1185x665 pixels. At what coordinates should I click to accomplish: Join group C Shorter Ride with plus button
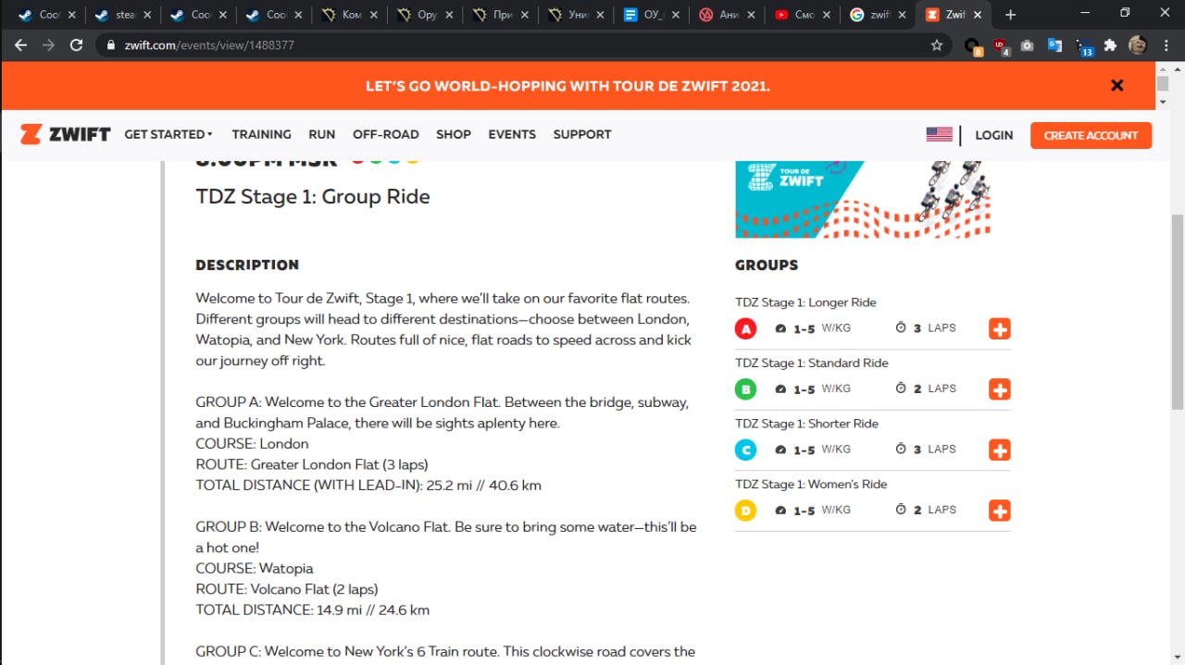(x=1000, y=450)
